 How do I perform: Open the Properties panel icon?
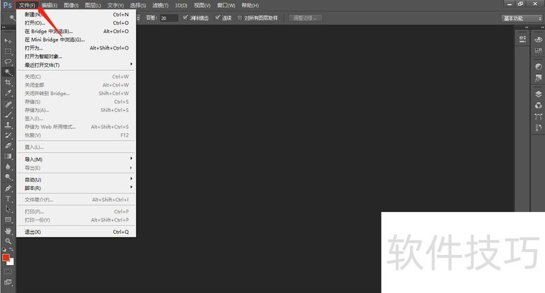[523, 39]
